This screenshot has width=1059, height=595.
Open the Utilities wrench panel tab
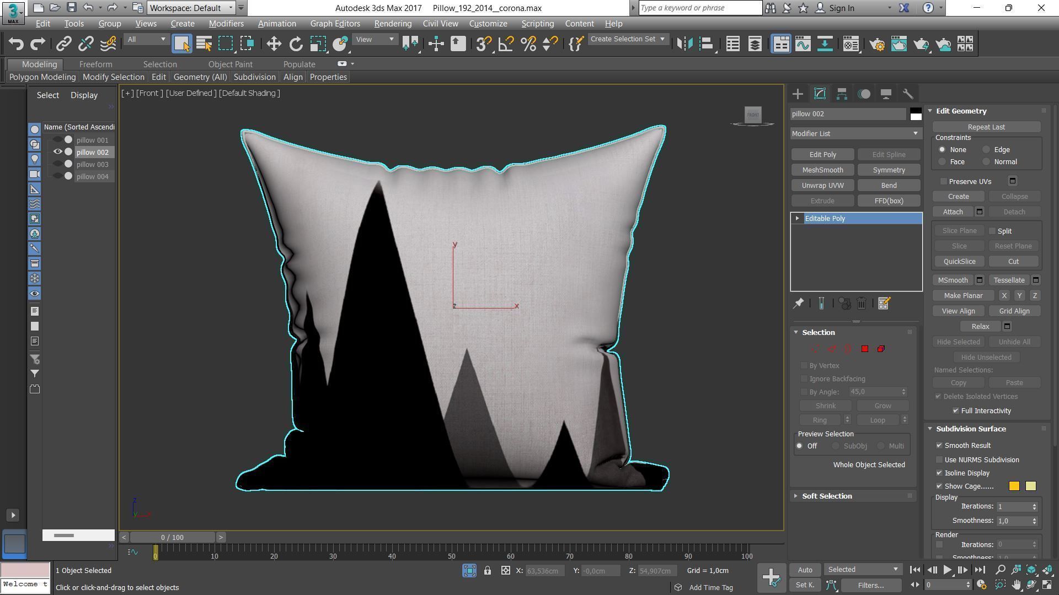pos(908,94)
